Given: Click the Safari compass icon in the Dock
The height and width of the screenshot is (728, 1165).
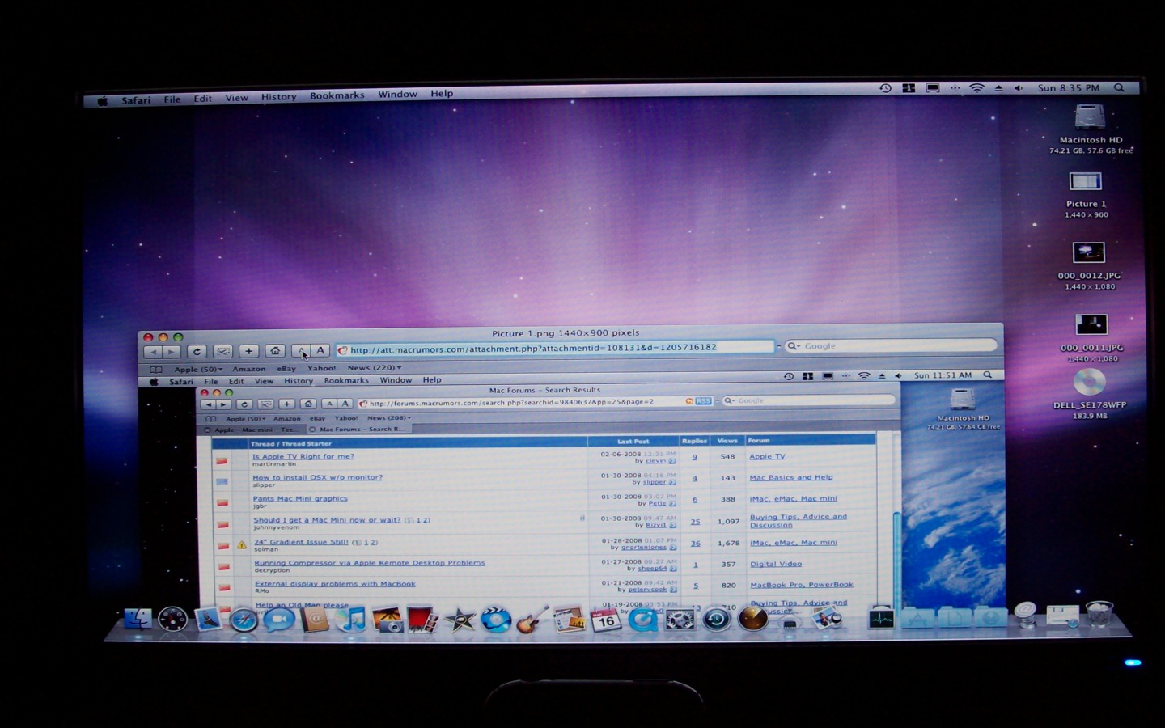Looking at the screenshot, I should (x=244, y=620).
